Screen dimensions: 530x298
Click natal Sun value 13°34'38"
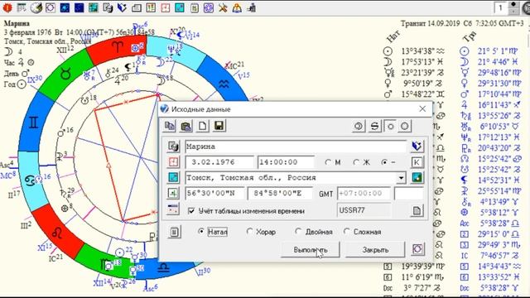pos(417,51)
